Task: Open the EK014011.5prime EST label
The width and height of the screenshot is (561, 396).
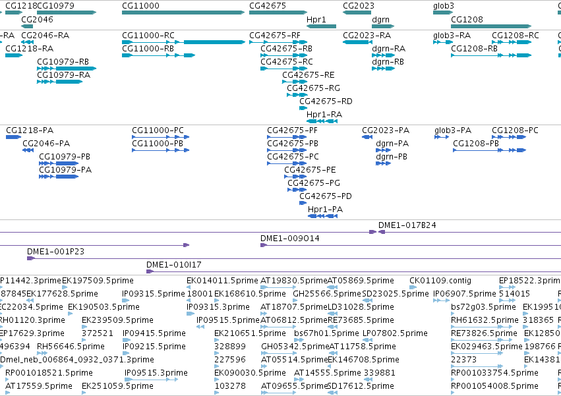Action: [222, 281]
